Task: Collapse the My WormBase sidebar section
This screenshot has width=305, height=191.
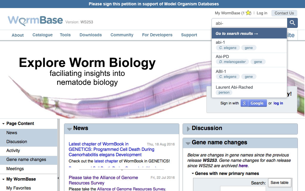Action: pos(3,179)
